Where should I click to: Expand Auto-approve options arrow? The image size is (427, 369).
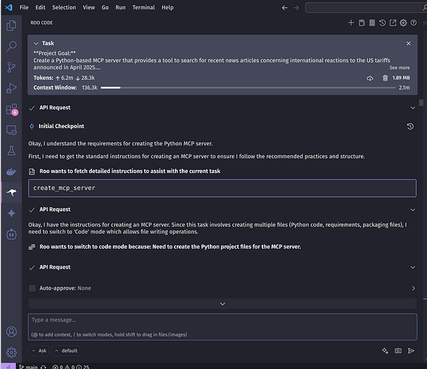click(413, 288)
